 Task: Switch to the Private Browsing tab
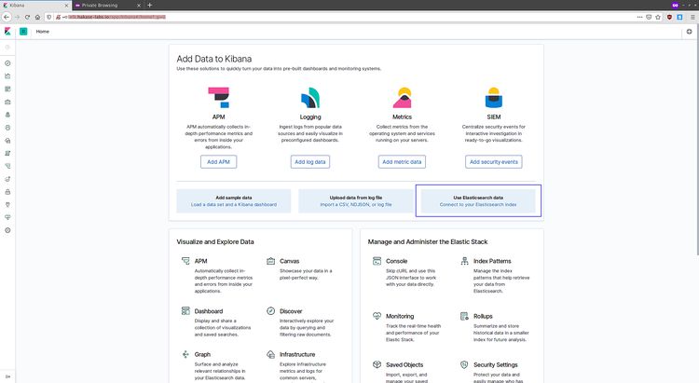tap(107, 6)
